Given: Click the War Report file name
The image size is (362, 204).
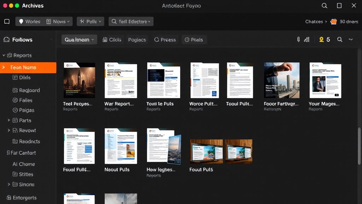Looking at the screenshot, I should point(119,104).
